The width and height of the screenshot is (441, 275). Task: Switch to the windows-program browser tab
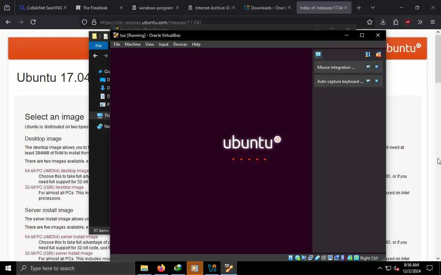point(155,8)
